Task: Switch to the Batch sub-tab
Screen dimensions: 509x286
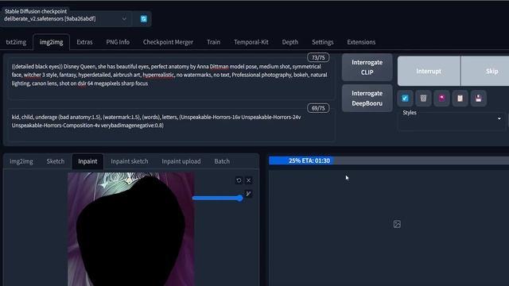Action: tap(222, 161)
